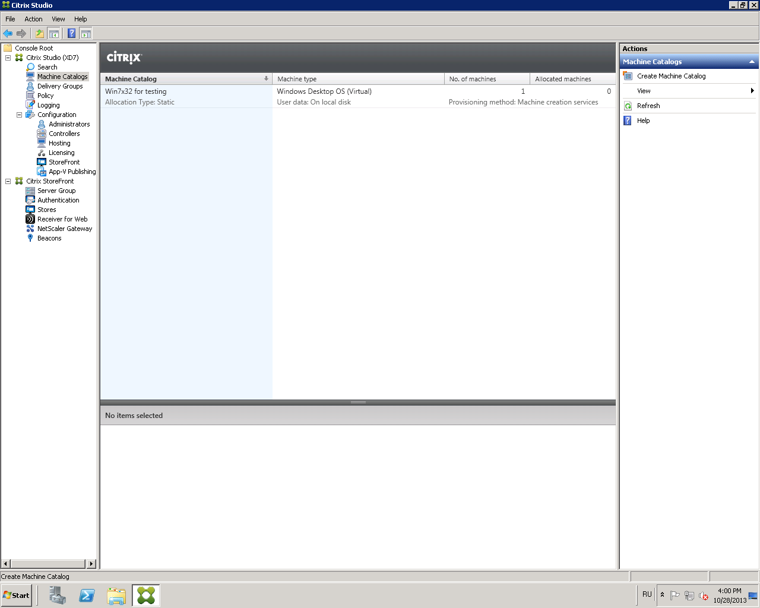Image resolution: width=760 pixels, height=608 pixels.
Task: Open the Help menu in the menu bar
Action: click(x=80, y=19)
